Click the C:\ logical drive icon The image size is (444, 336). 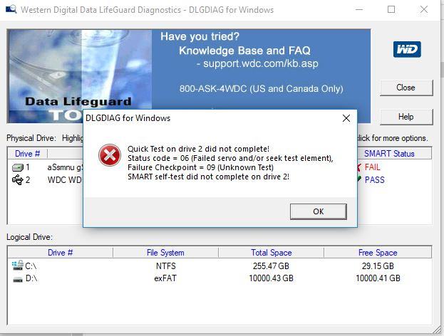tap(18, 266)
